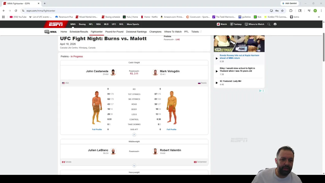The width and height of the screenshot is (325, 183).
Task: Select MLB in ESPN top nav
Action: click(x=106, y=24)
